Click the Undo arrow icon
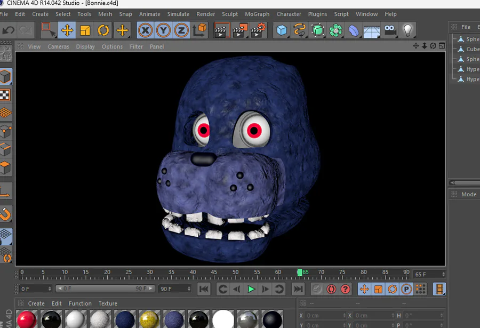Screen dimensions: 480x328 tap(9, 30)
